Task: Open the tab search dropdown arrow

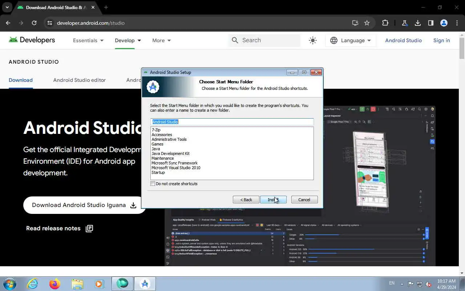Action: 7,7
